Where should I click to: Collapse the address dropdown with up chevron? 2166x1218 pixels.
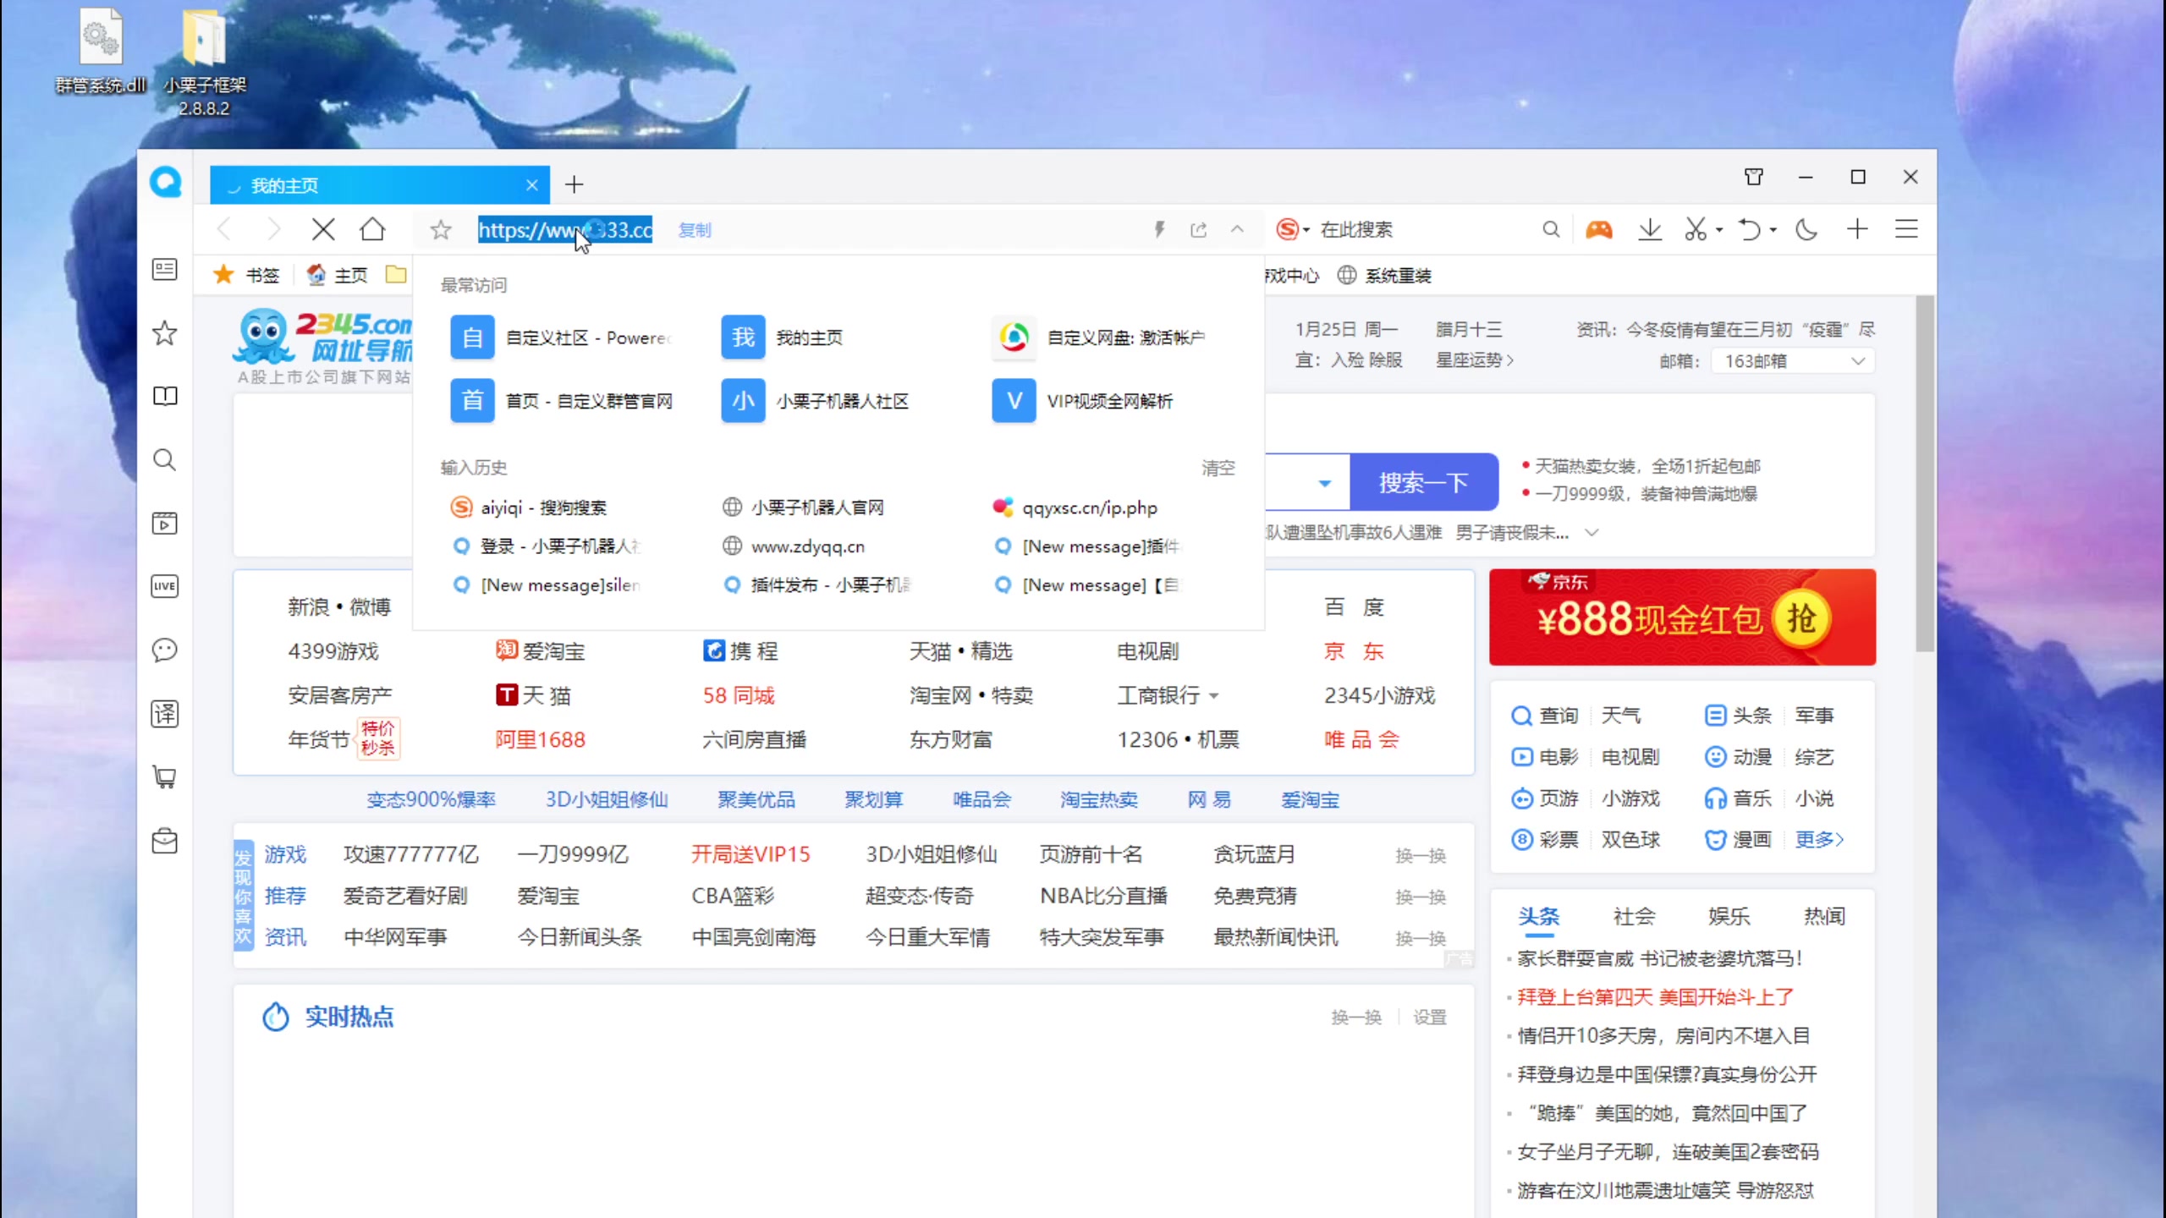[1237, 229]
